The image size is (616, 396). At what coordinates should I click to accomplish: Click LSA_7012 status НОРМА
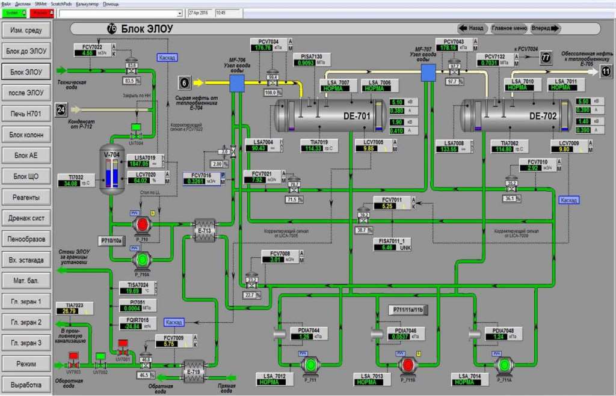coord(269,382)
